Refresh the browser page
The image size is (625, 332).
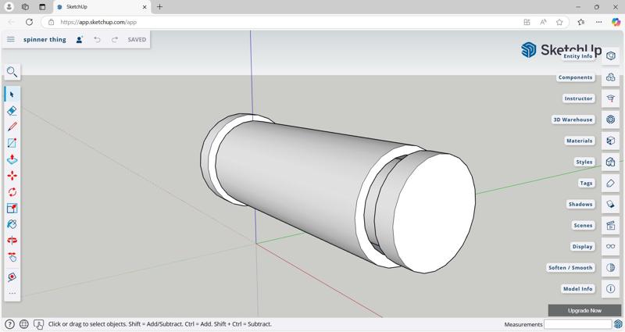click(29, 22)
